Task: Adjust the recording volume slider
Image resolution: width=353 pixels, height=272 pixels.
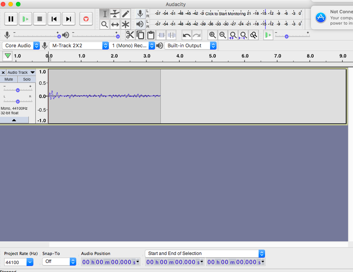Action: pyautogui.click(x=36, y=36)
